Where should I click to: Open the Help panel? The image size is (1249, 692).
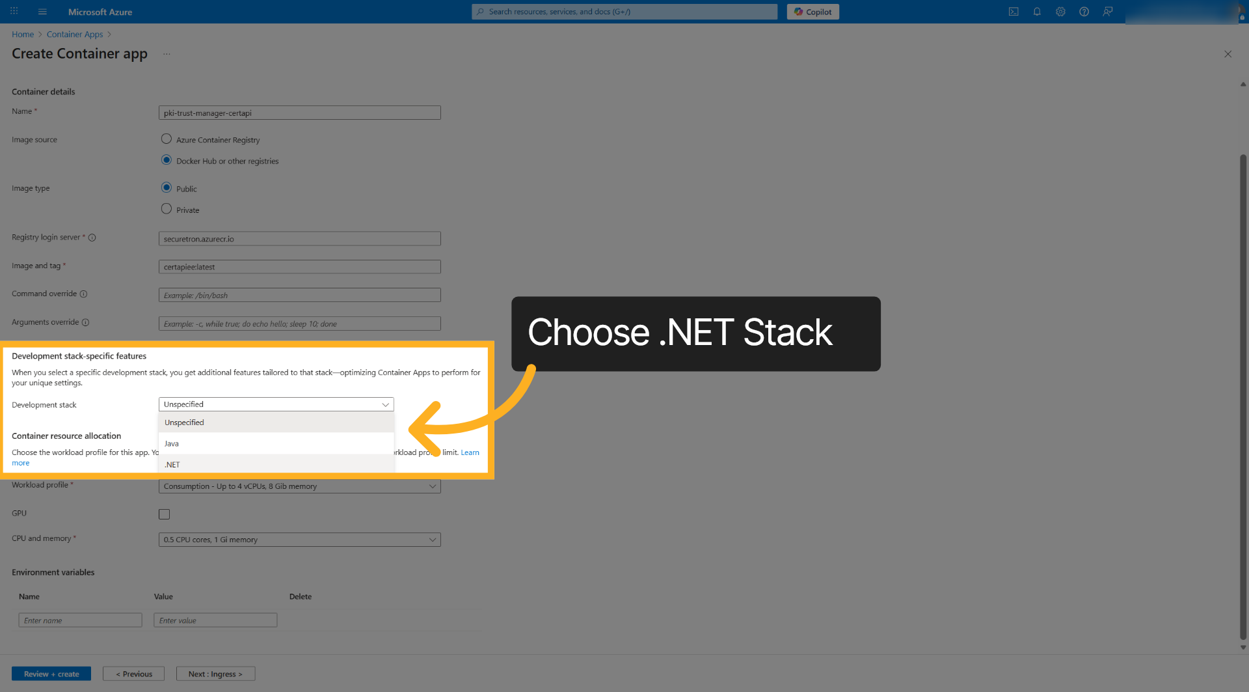pos(1084,11)
